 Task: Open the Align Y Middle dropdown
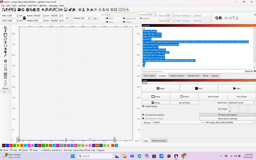tap(188, 21)
